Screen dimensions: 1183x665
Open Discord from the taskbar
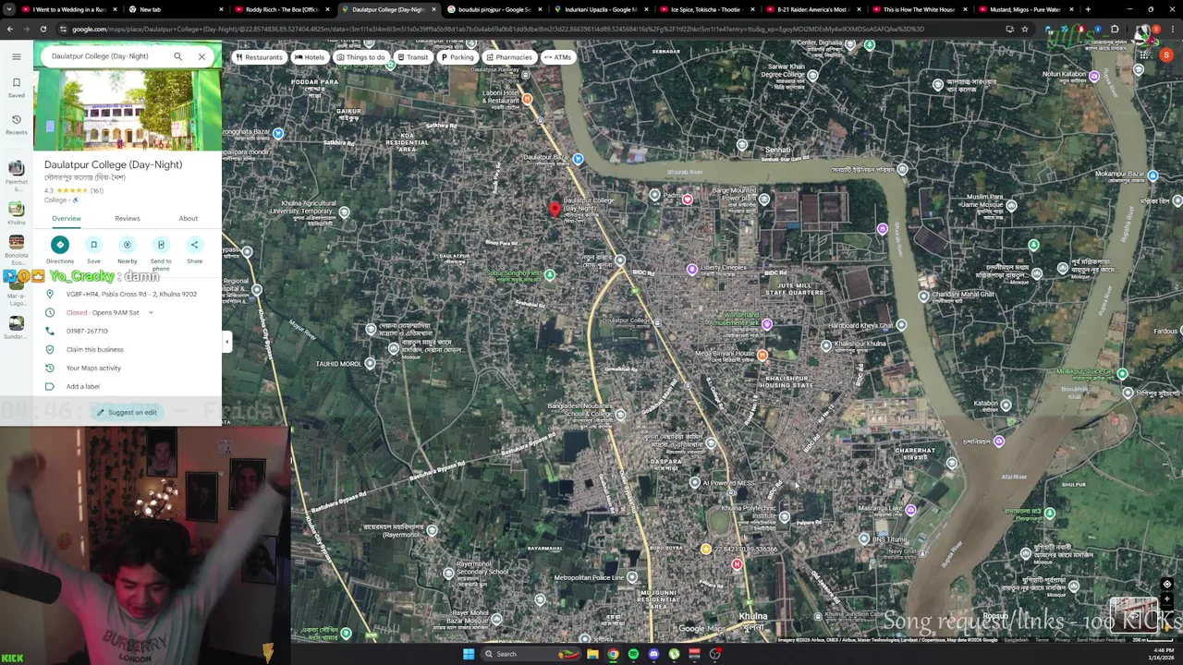coord(653,654)
